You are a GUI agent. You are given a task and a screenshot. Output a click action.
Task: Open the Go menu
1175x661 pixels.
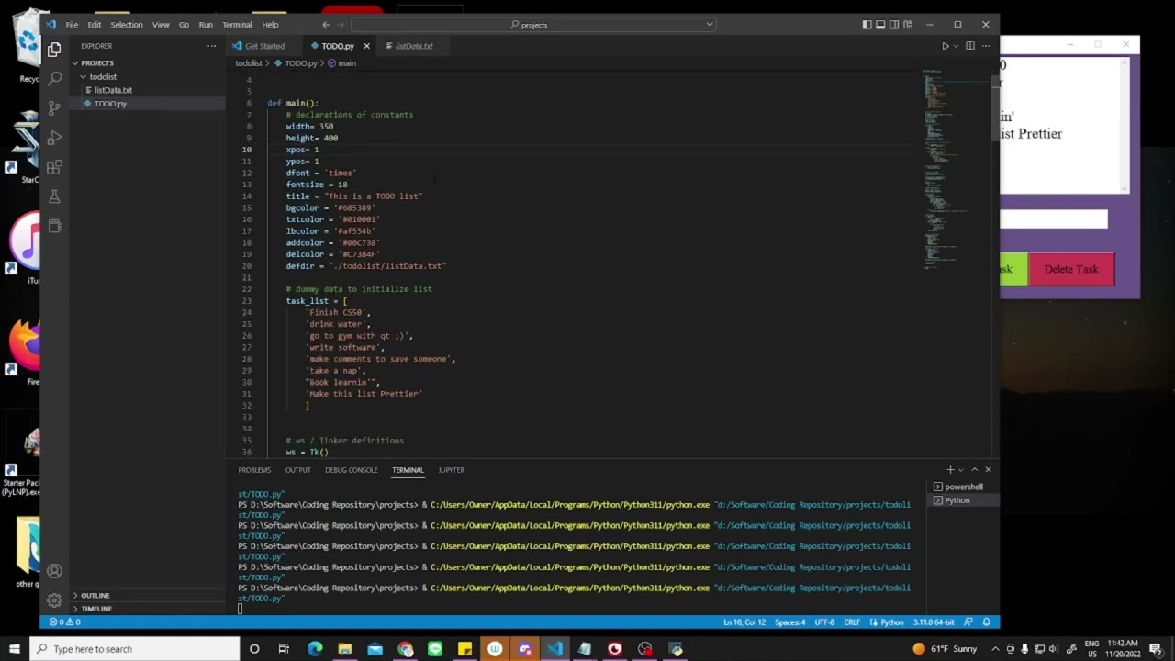184,25
